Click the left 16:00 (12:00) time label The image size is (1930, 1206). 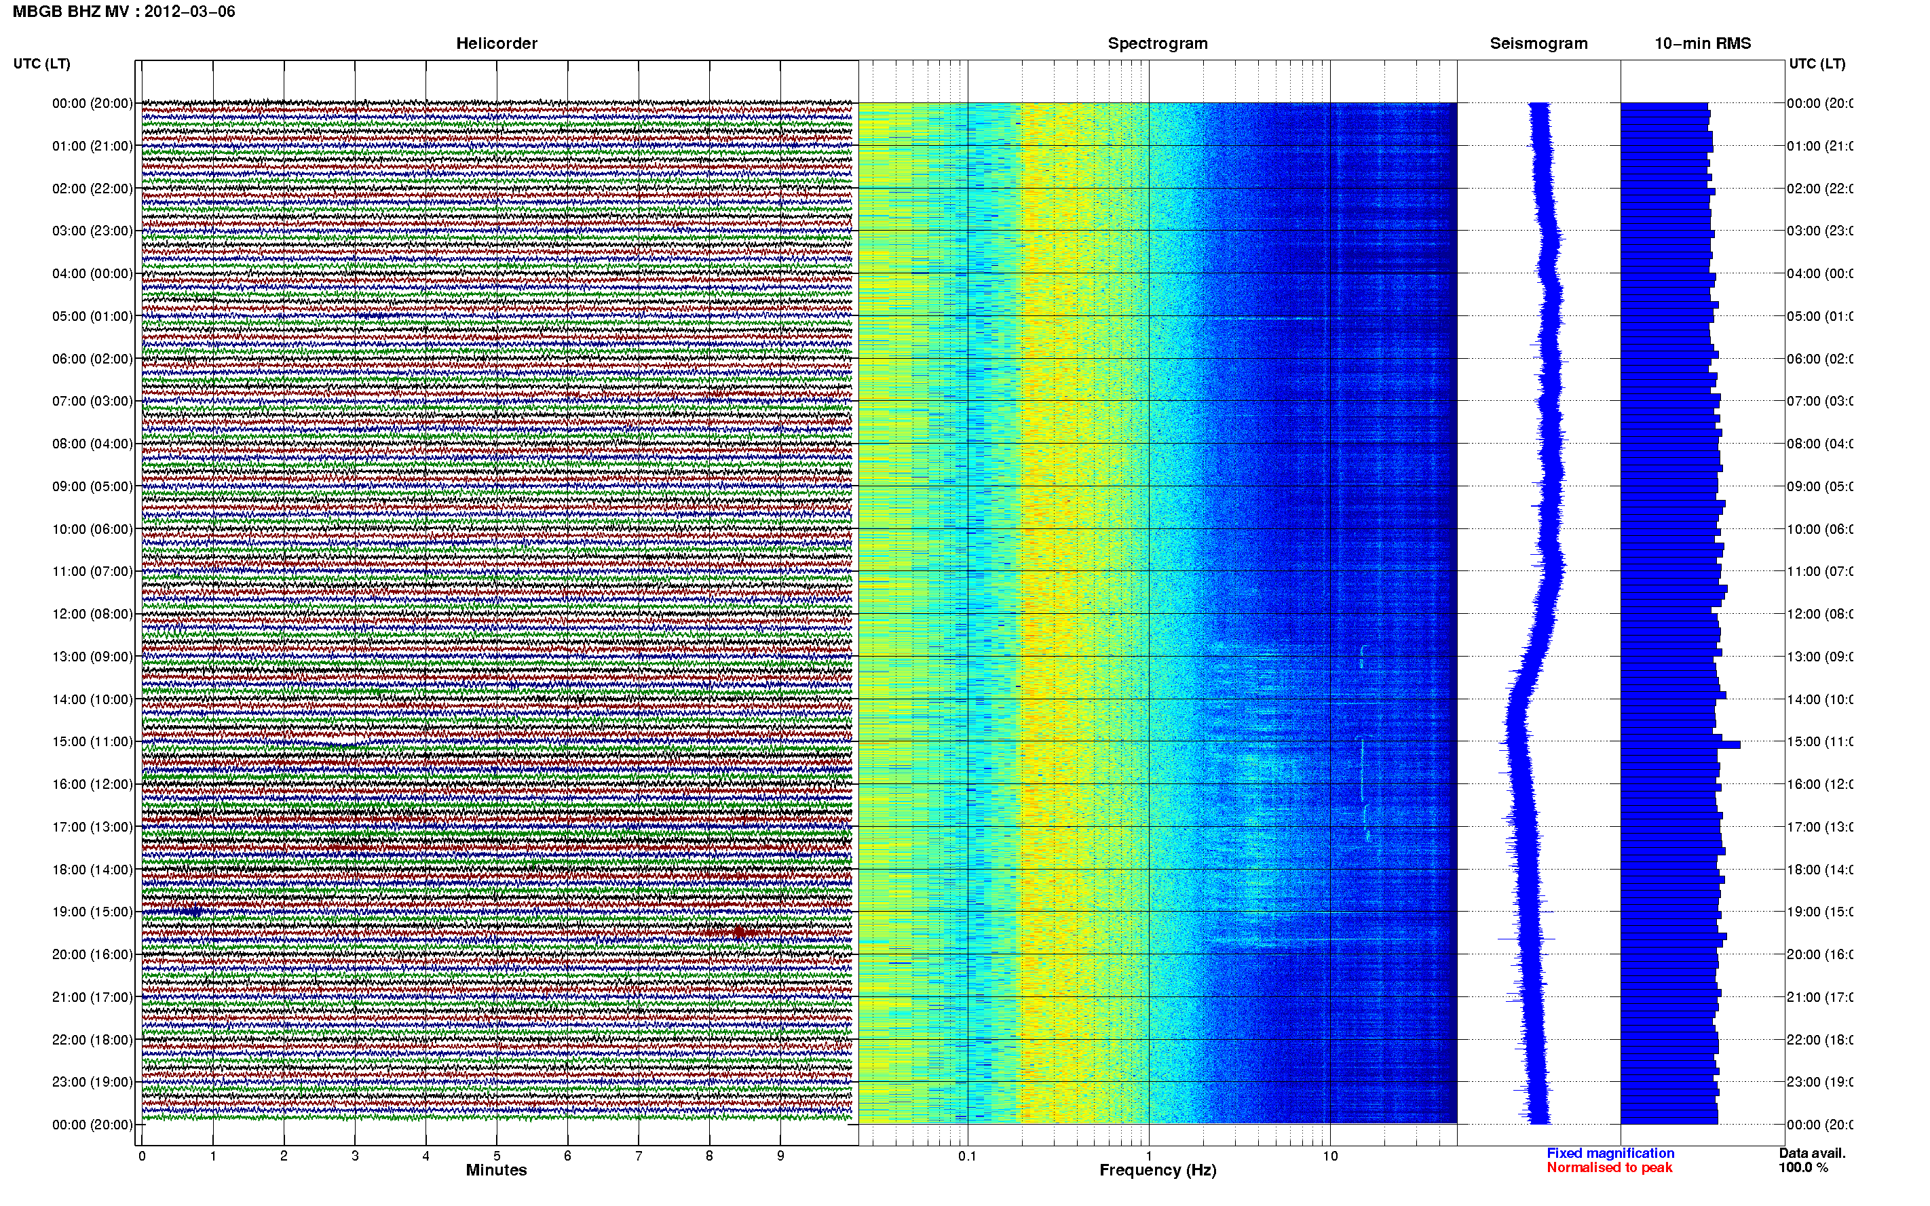pyautogui.click(x=92, y=784)
